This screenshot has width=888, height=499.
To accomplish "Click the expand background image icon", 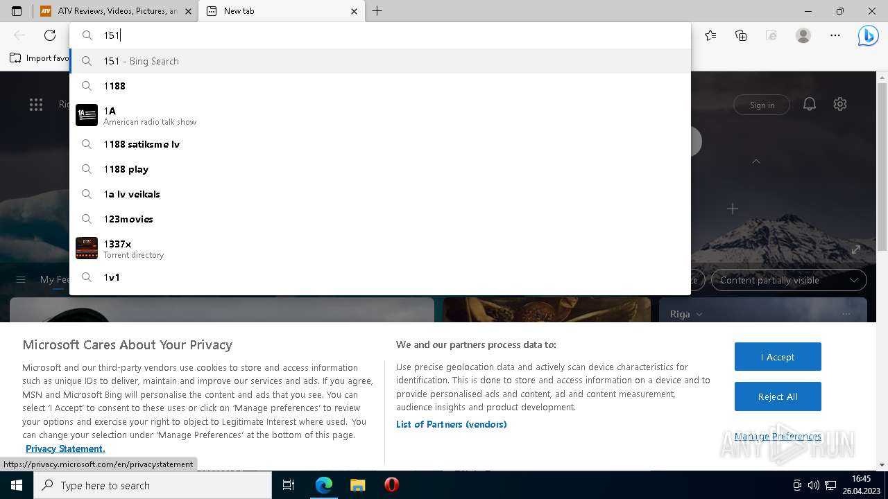I will (856, 249).
